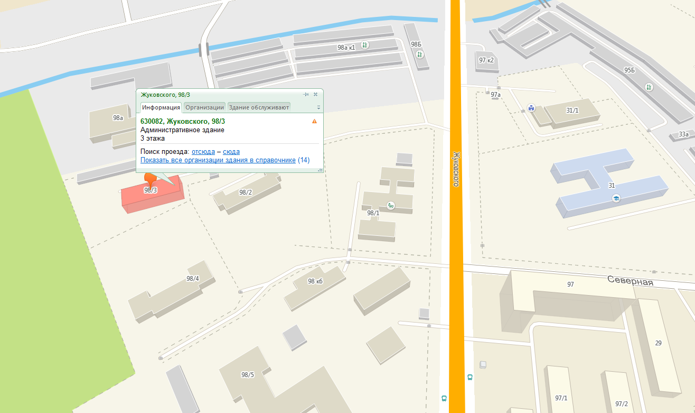
Task: Click the green medical icon on 98/1
Action: 391,206
